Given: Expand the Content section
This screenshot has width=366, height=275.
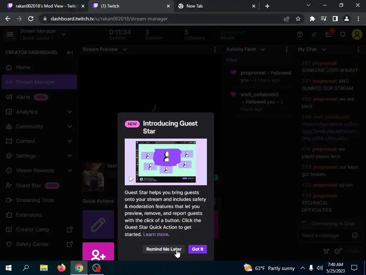Looking at the screenshot, I should coord(39,141).
